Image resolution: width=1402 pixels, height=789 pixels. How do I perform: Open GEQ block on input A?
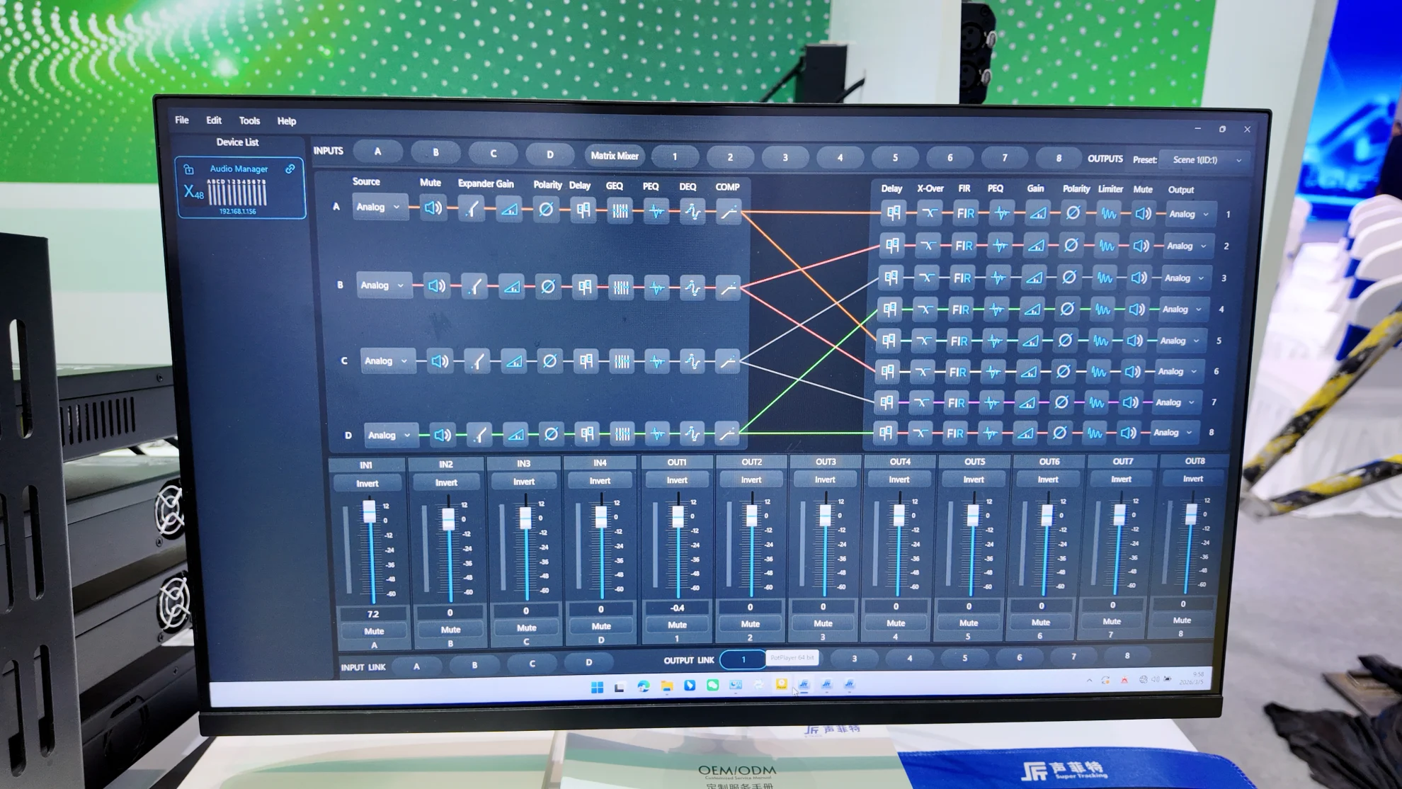tap(620, 210)
